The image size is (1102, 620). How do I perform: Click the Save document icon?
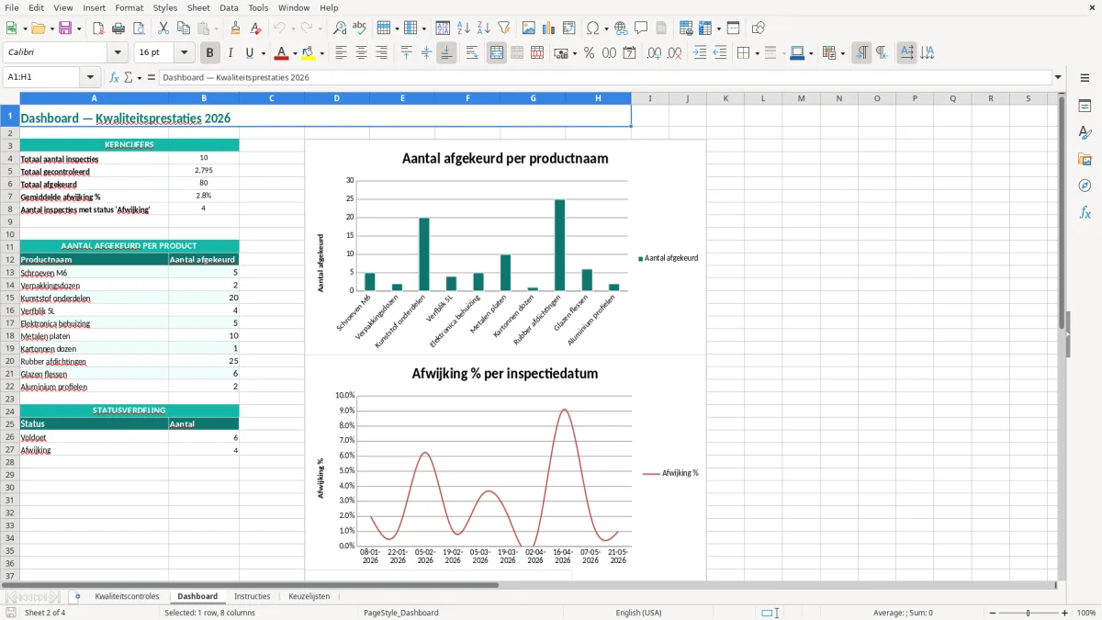pyautogui.click(x=65, y=28)
